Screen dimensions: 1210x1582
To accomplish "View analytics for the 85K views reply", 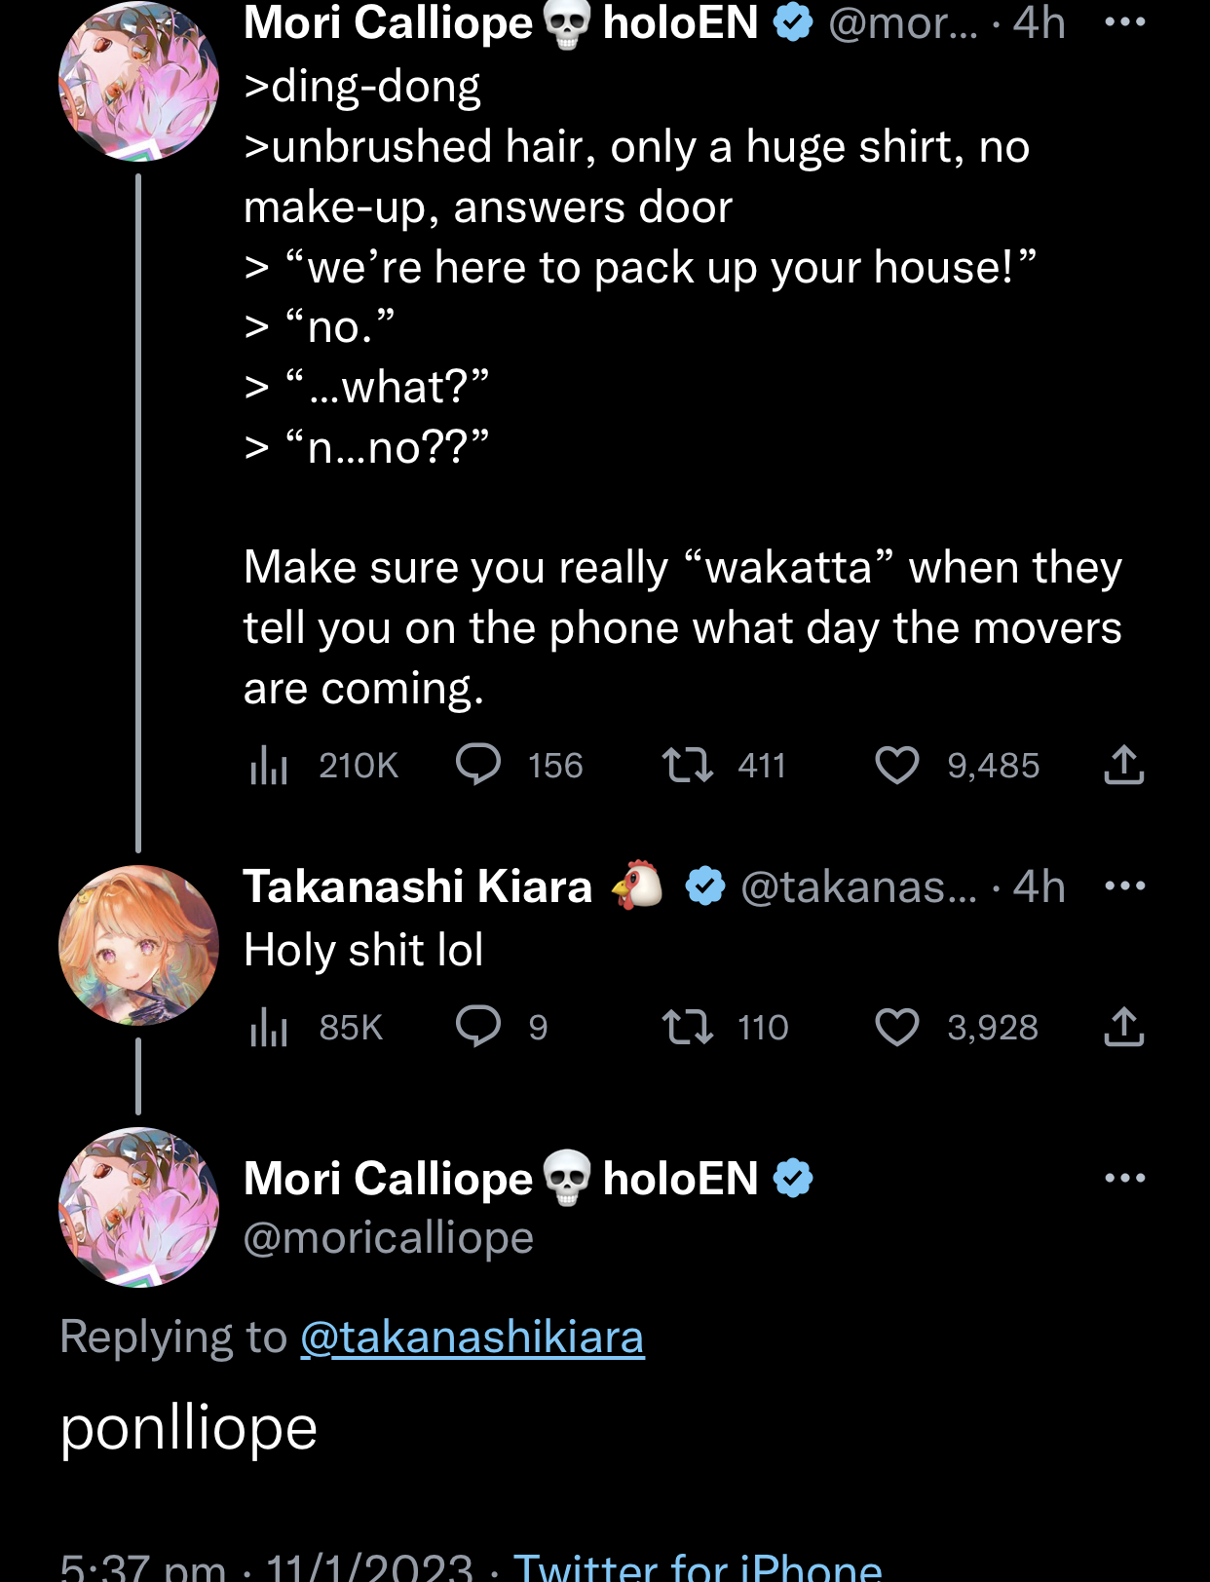I will click(269, 1027).
